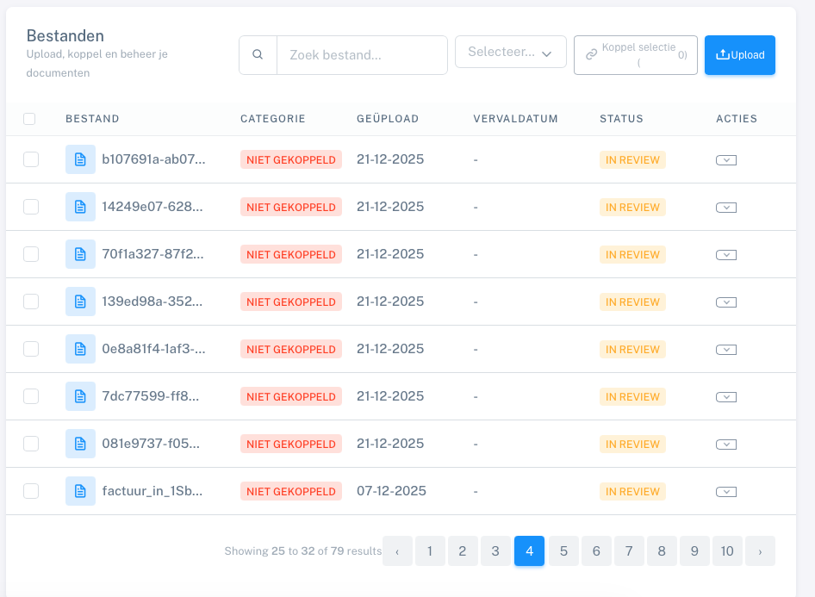Click file icon for 0e8a81f4-1af3 document
This screenshot has width=815, height=597.
pos(80,349)
